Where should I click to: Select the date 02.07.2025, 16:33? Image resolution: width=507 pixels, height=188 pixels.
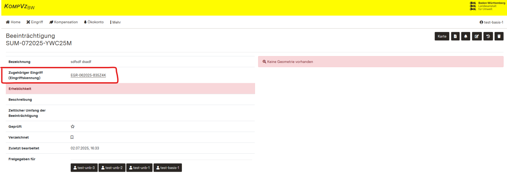pos(85,148)
